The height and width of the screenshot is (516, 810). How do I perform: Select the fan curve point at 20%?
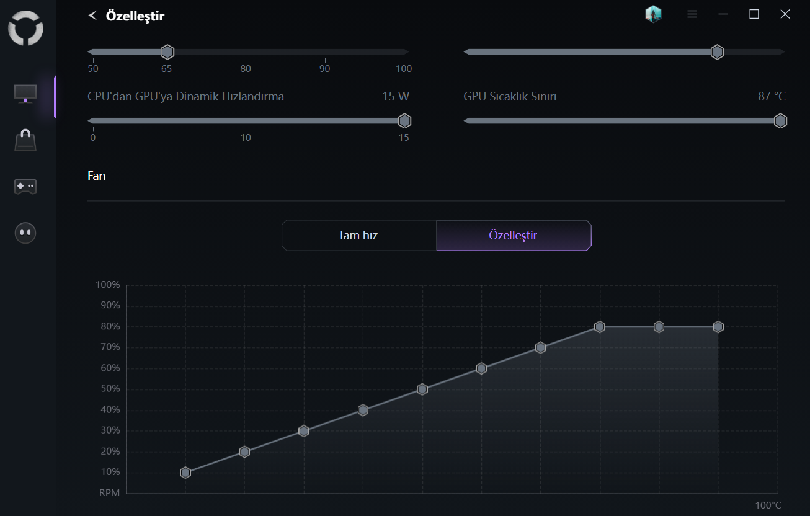(x=244, y=452)
